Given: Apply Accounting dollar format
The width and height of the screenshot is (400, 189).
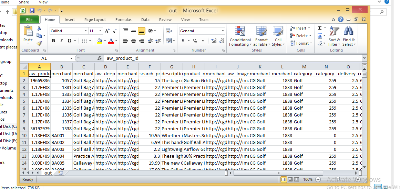Looking at the screenshot, I should (183, 41).
